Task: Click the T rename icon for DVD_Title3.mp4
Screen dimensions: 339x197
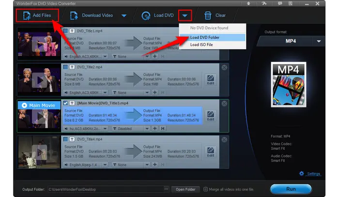Action: coord(72,103)
